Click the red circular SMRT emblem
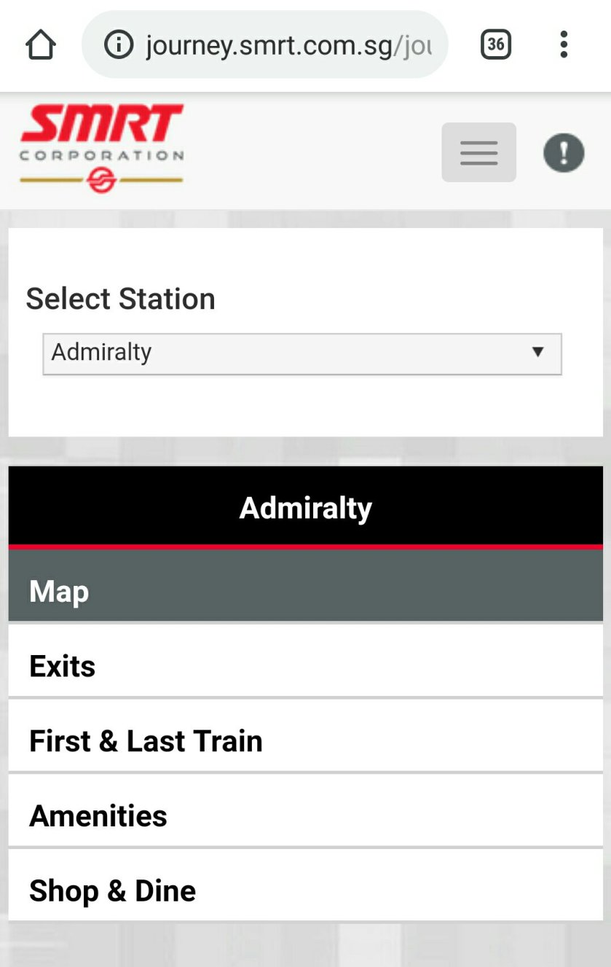The width and height of the screenshot is (611, 967). point(101,179)
